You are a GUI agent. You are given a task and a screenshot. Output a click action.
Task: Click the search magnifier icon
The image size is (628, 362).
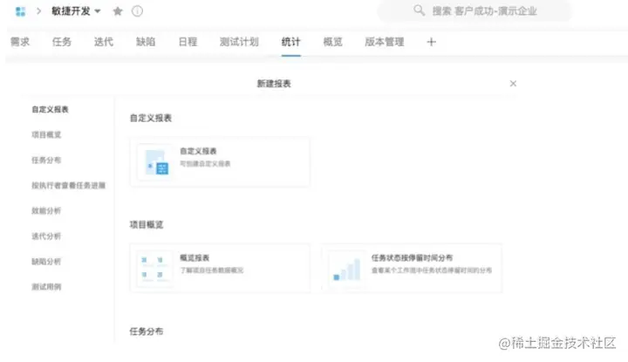click(x=419, y=10)
